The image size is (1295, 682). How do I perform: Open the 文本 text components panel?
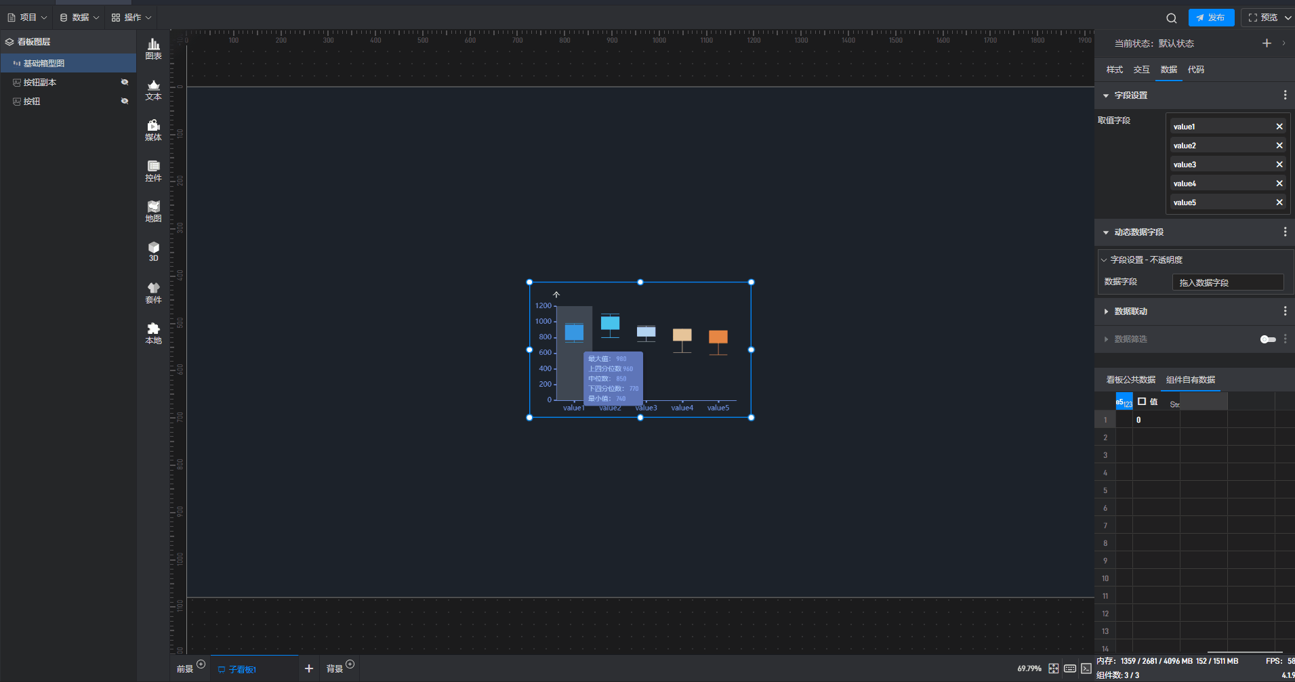154,89
